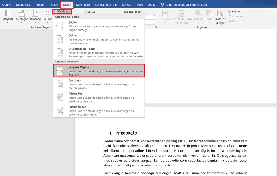Open the Agrupar group dropdown
This screenshot has height=176, width=277.
[236, 16]
